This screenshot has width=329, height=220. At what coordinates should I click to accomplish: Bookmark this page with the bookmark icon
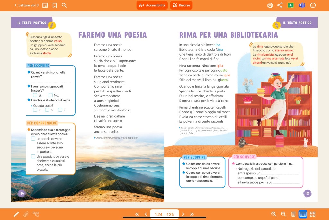point(55,5)
